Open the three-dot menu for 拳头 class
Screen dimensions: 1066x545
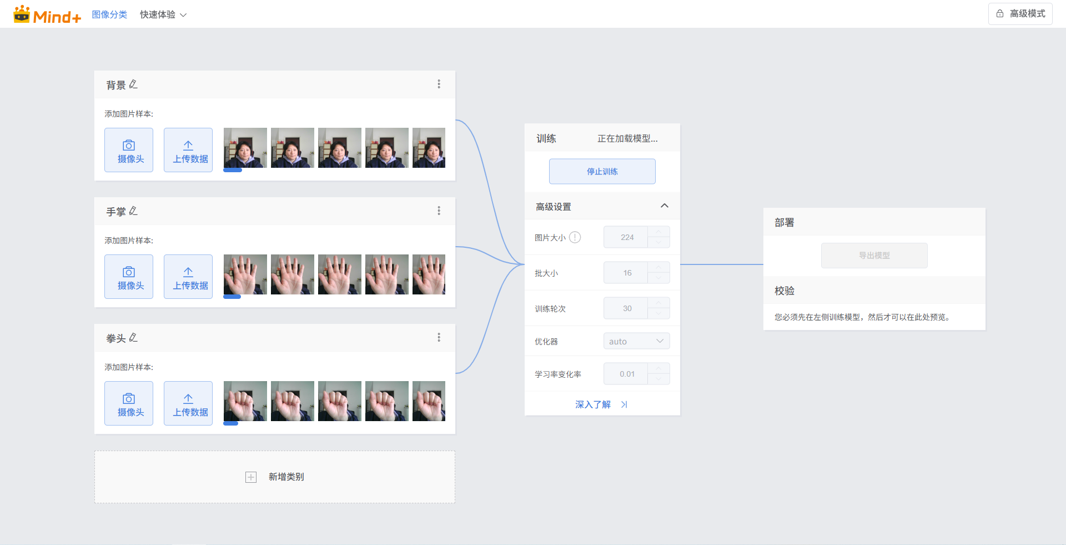[439, 337]
